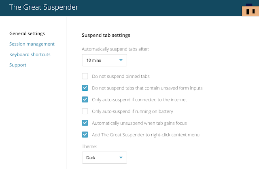Click The Great Suspender header title
Image resolution: width=259 pixels, height=169 pixels.
pyautogui.click(x=44, y=7)
